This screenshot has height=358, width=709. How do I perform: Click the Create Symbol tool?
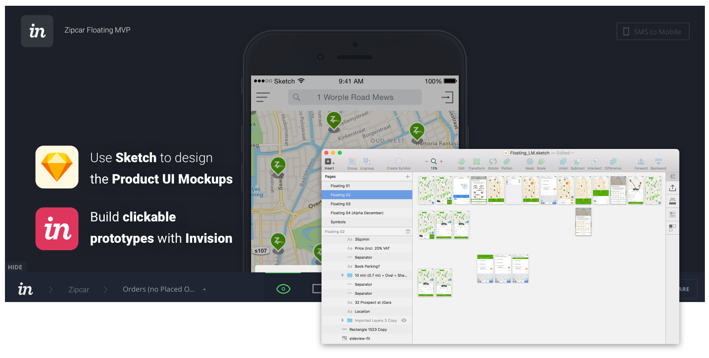point(399,164)
